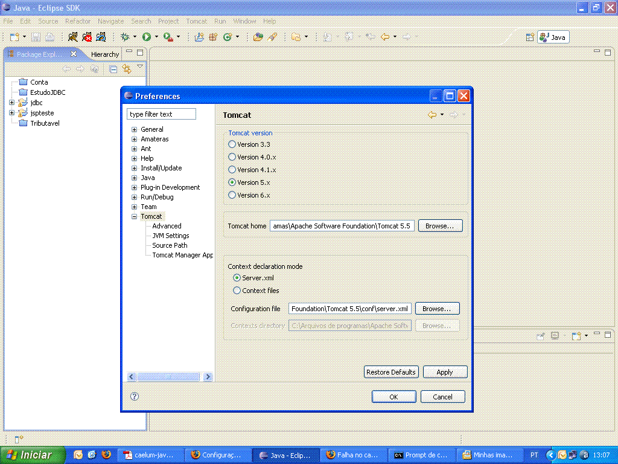Click the Debug bug icon in toolbar
Image resolution: width=618 pixels, height=464 pixels.
[x=125, y=37]
